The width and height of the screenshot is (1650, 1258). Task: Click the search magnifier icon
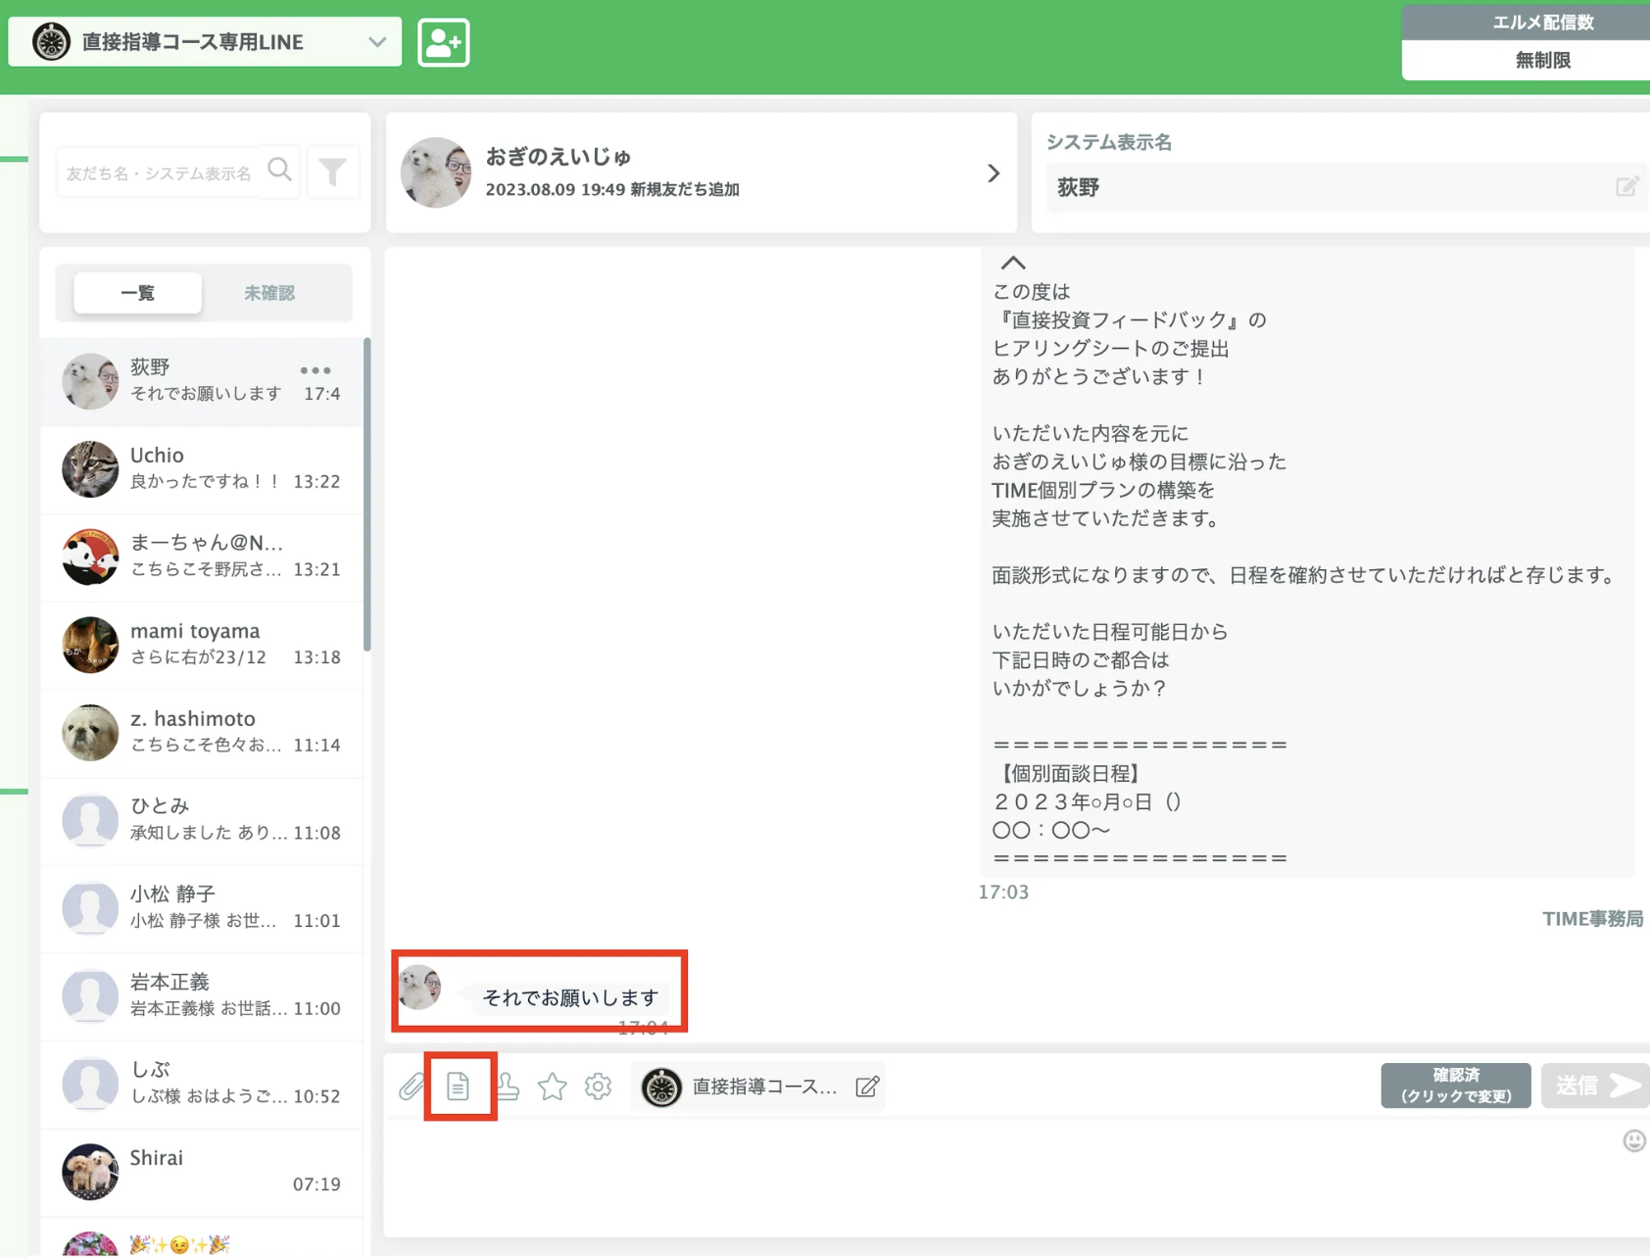point(279,170)
